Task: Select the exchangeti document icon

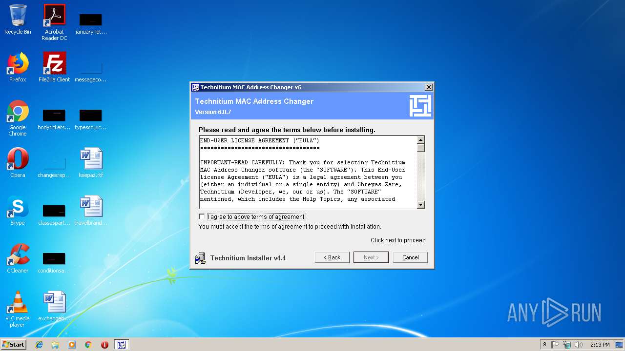Action: tap(54, 306)
